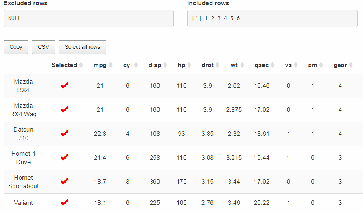Click the Included rows output box
Viewport: 363px width, 213px height.
(272, 19)
